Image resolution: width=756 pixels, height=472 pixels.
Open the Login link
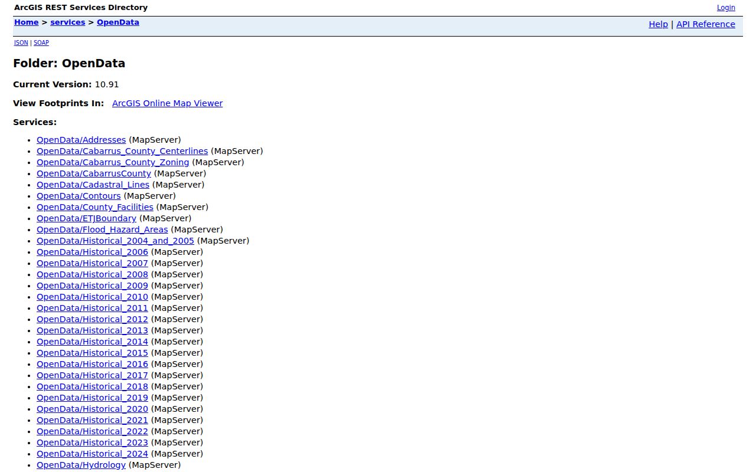[x=726, y=8]
